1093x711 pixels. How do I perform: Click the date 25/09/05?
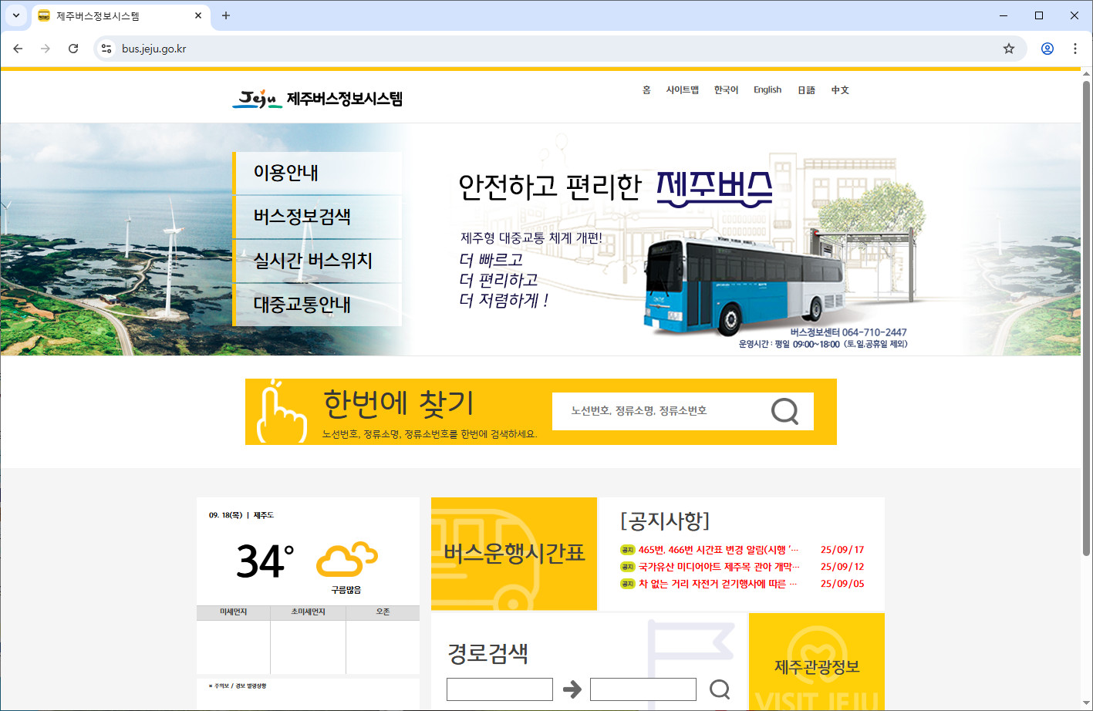(842, 584)
